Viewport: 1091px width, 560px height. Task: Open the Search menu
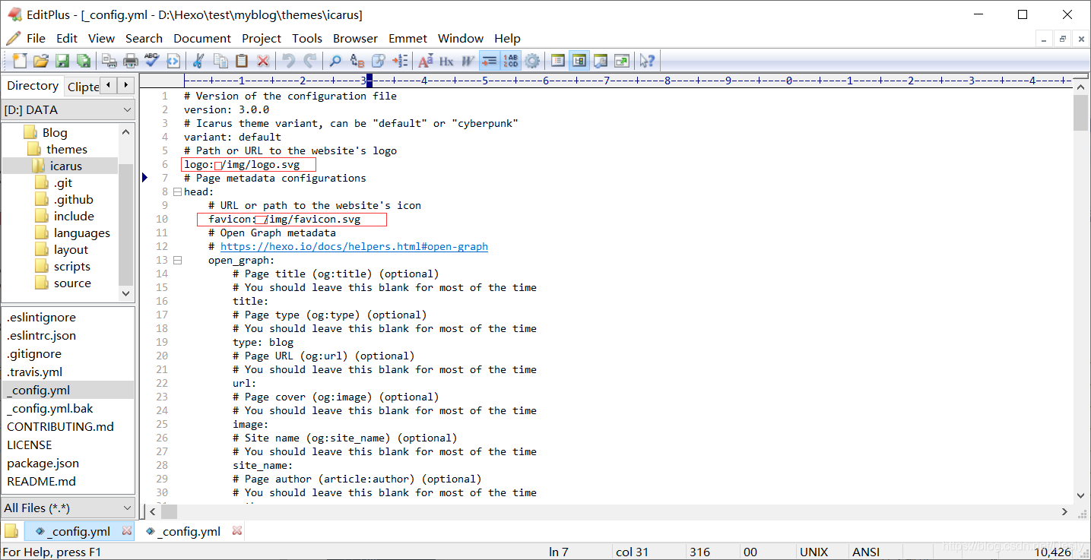pos(144,38)
